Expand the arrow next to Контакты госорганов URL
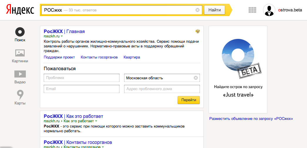 pyautogui.click(x=103, y=147)
